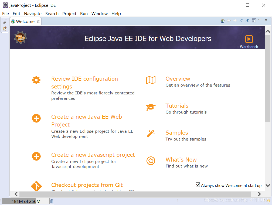
Task: Restore the Welcome view with the toolbar icon
Action: point(266,20)
